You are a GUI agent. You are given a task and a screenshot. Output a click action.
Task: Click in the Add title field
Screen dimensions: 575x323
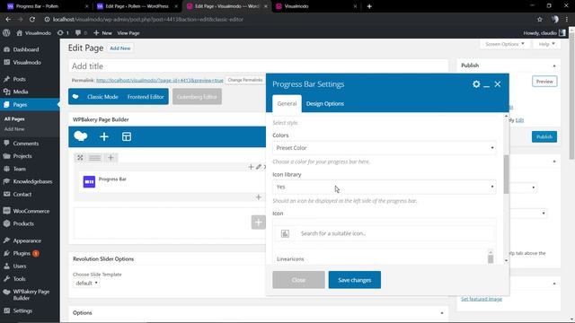point(258,65)
